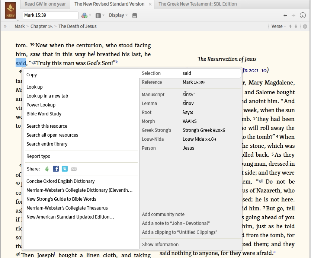311x258 pixels.
Task: Click the Chapter 15 breadcrumb
Action: (41, 26)
